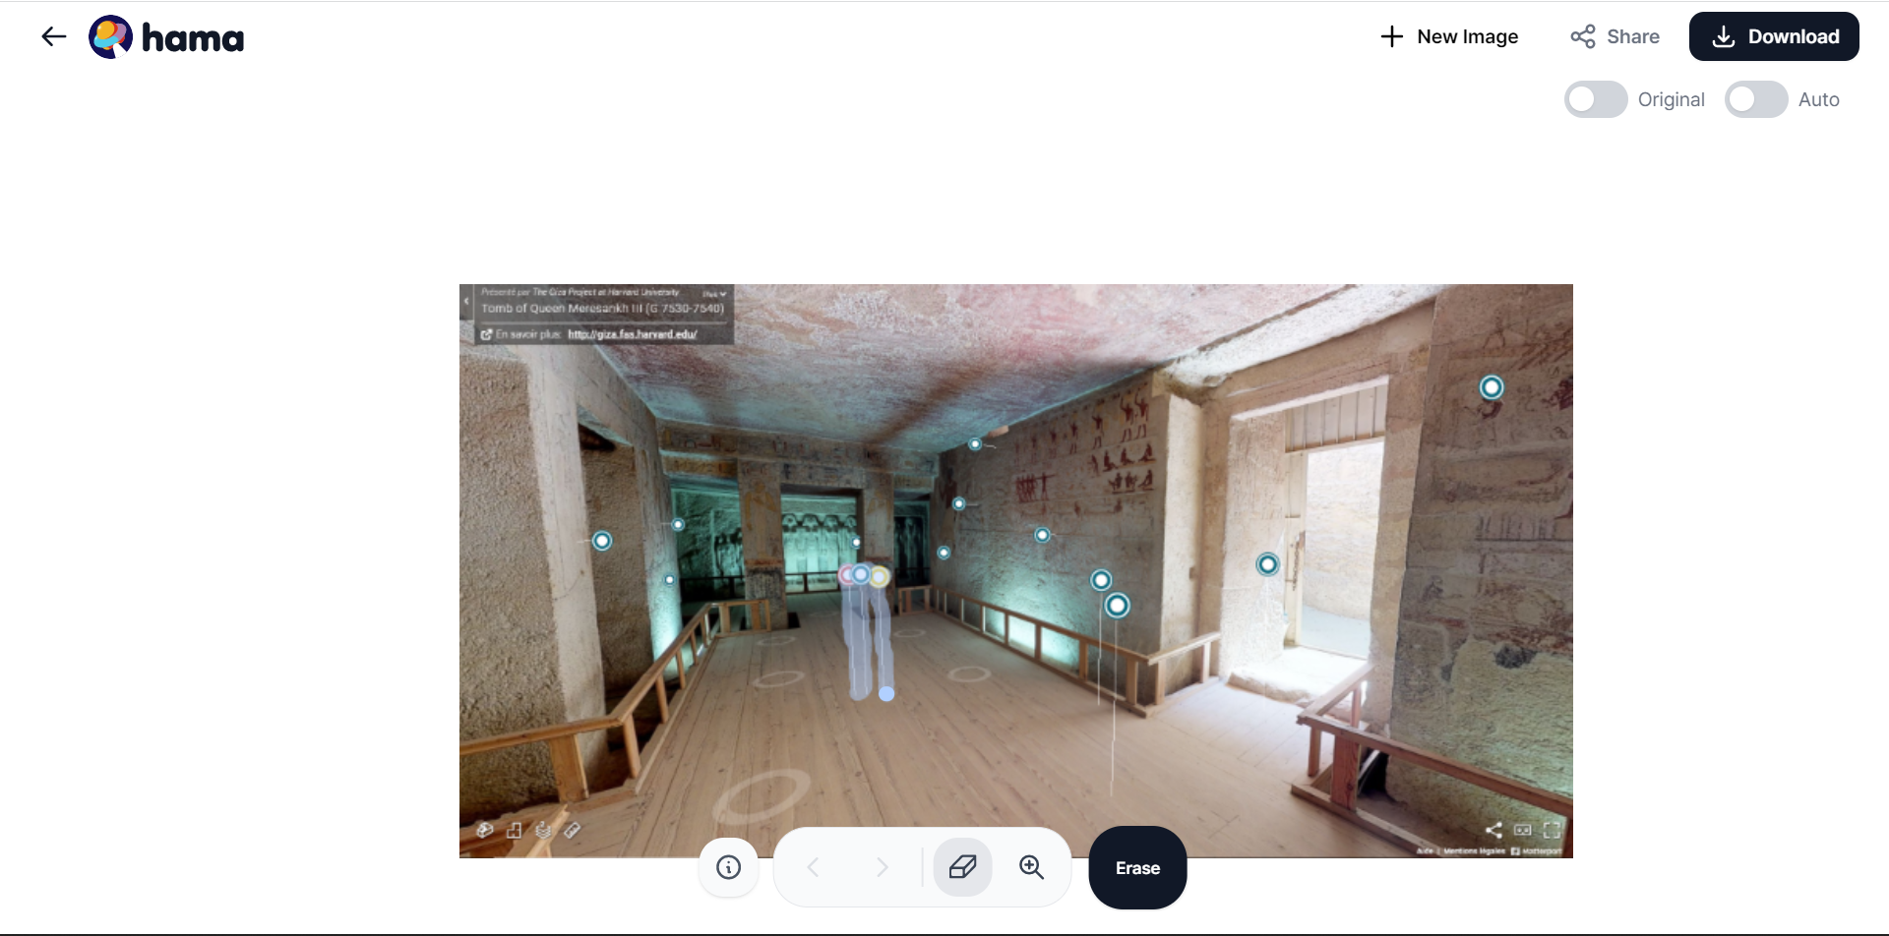This screenshot has height=936, width=1889.
Task: Open the info circle button
Action: click(x=729, y=867)
